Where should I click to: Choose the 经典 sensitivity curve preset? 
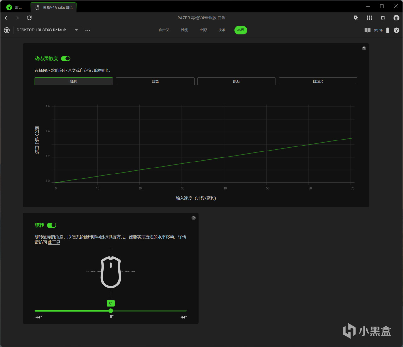pos(74,81)
